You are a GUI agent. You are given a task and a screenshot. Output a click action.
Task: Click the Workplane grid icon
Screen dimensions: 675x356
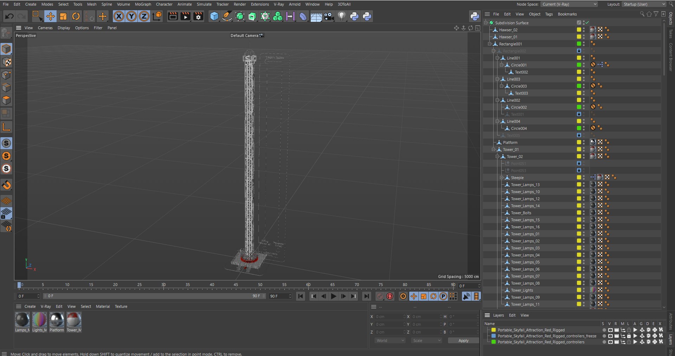click(6, 201)
